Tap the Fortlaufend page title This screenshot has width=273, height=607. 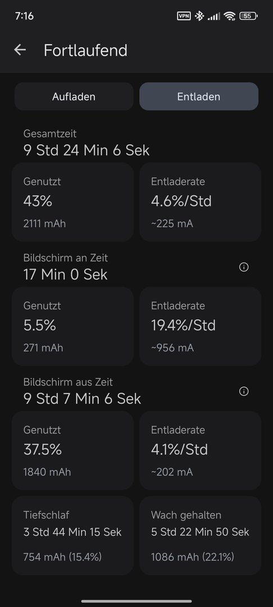pos(85,51)
